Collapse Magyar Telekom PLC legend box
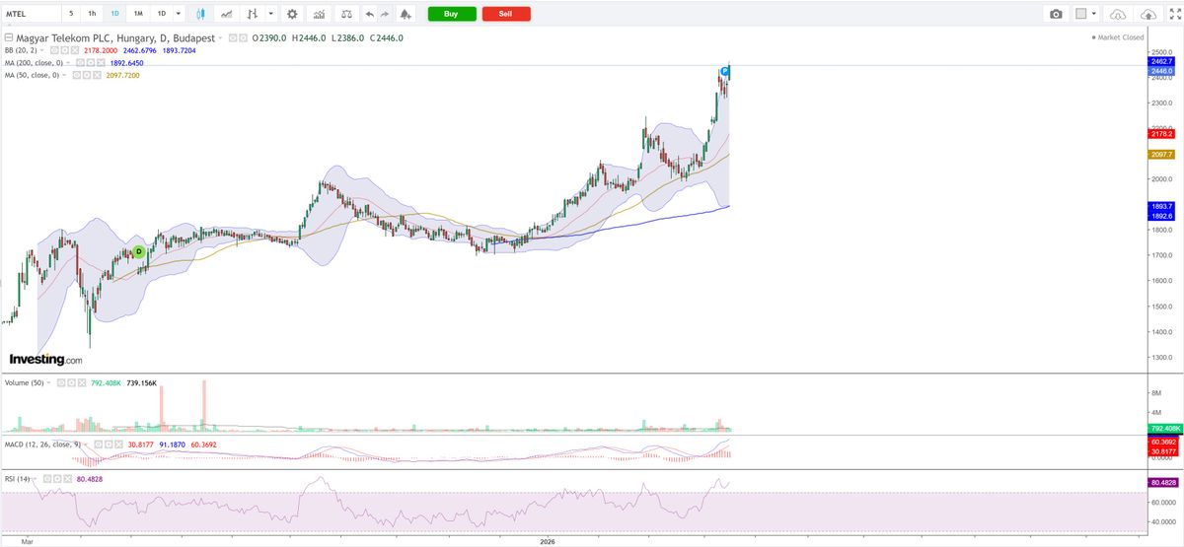The image size is (1184, 547). click(9, 37)
